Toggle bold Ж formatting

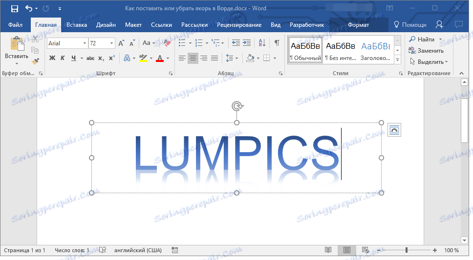click(x=52, y=58)
